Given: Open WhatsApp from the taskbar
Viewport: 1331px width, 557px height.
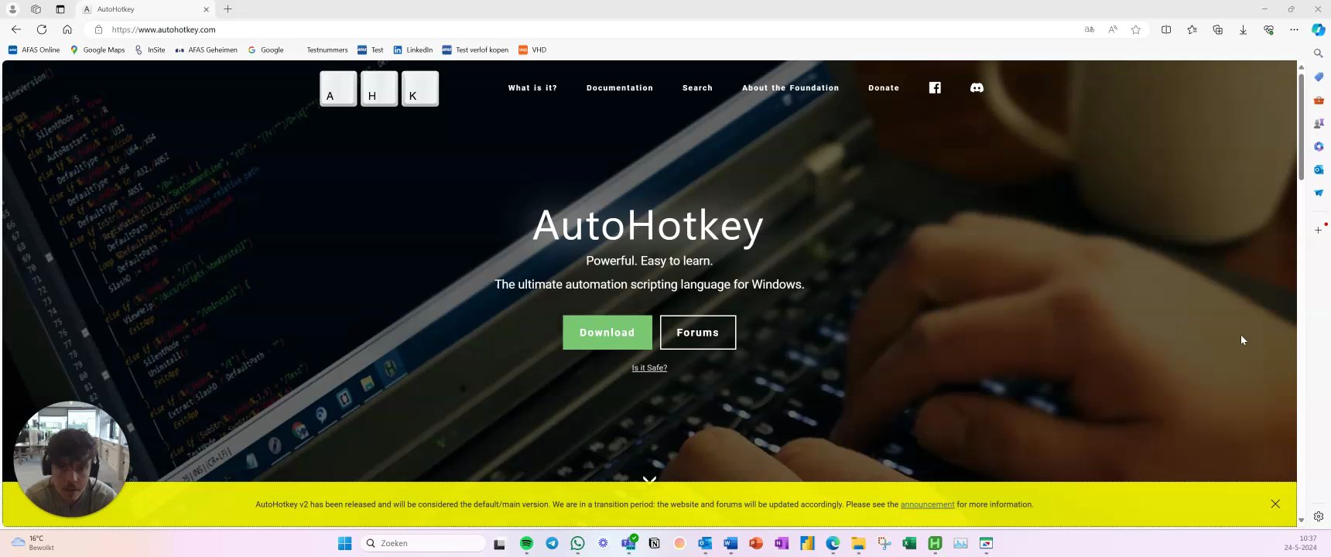Looking at the screenshot, I should point(577,543).
